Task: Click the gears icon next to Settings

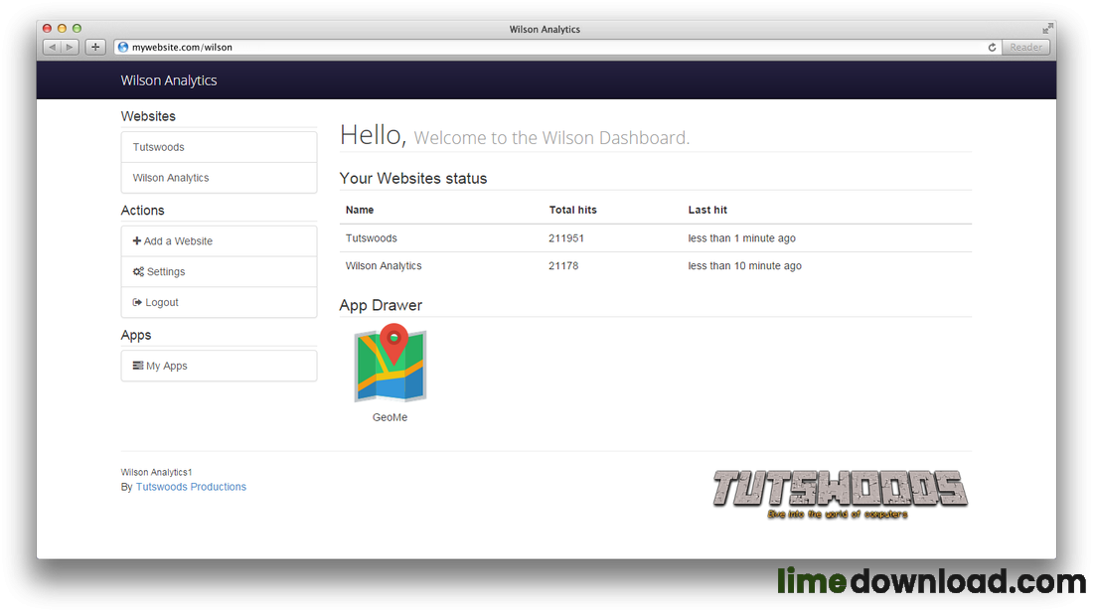Action: [138, 271]
